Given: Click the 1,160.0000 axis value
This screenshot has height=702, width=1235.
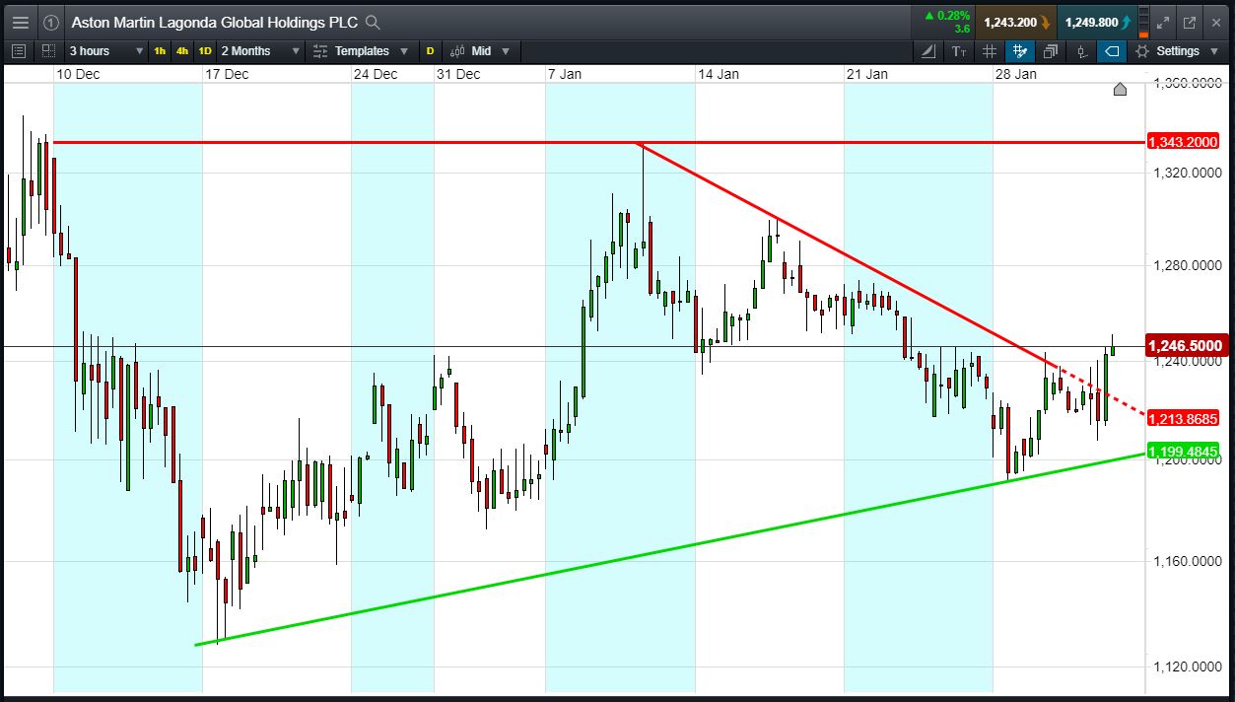Looking at the screenshot, I should [x=1187, y=561].
